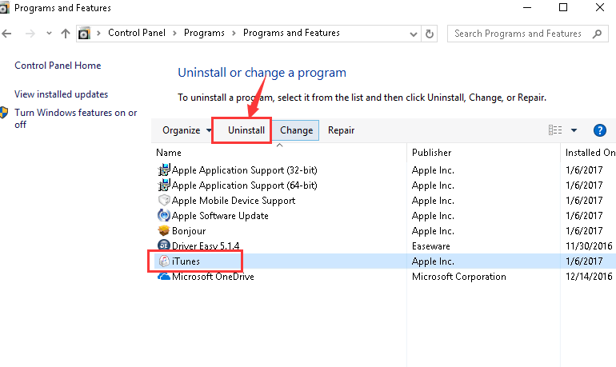Select the Microsoft OneDrive cloud icon
Screen dimensions: 616x367
pyautogui.click(x=164, y=277)
